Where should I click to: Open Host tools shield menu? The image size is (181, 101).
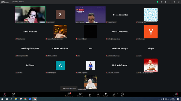(x=105, y=95)
